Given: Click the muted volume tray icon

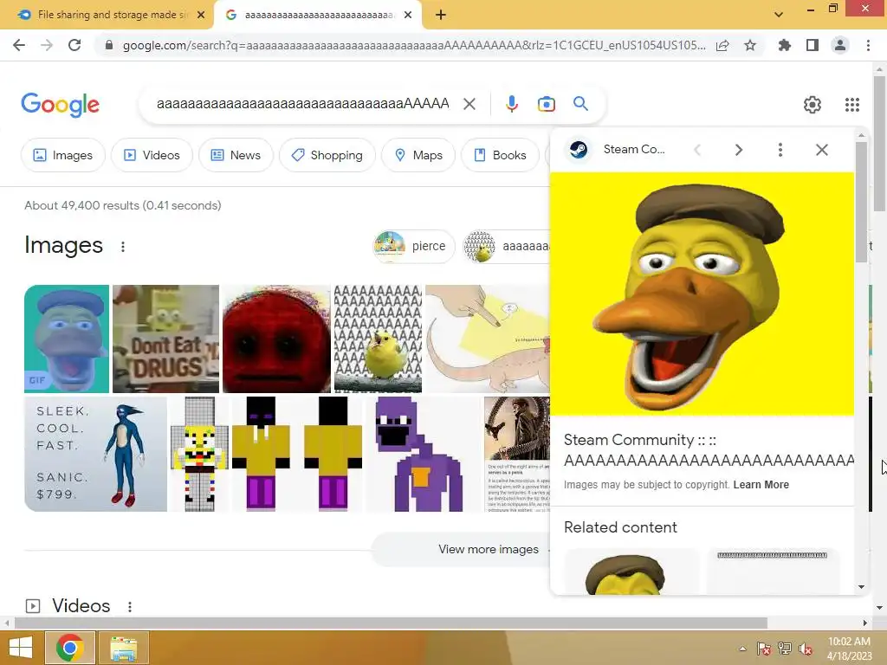Looking at the screenshot, I should [x=806, y=649].
